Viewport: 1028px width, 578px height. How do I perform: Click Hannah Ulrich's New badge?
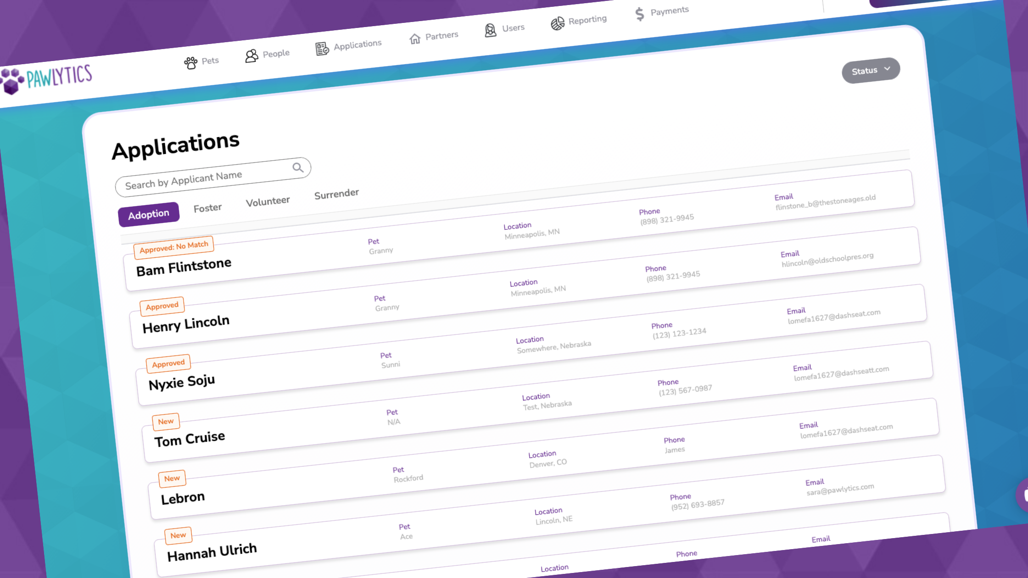[x=178, y=535]
